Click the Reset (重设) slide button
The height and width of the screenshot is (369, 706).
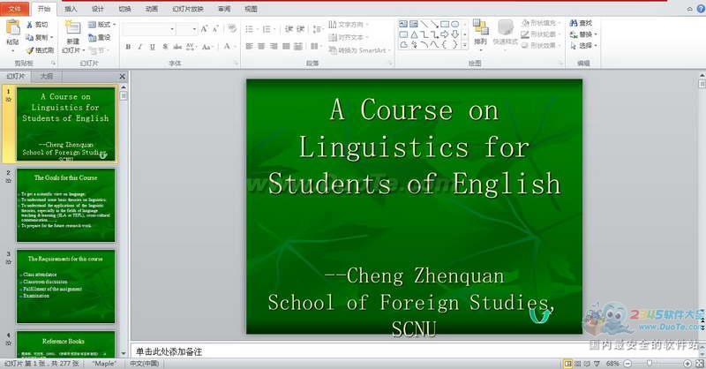point(100,37)
